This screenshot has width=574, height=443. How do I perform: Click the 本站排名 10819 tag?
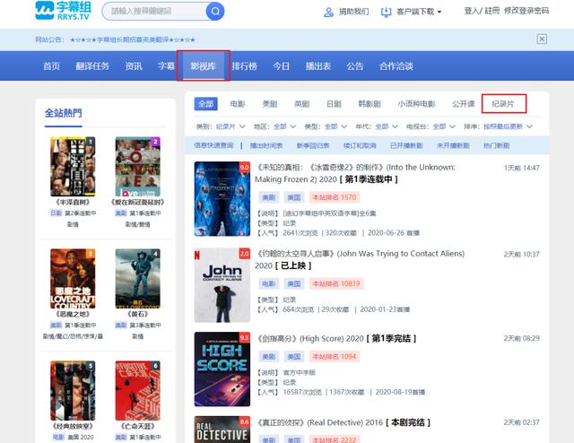(x=336, y=283)
